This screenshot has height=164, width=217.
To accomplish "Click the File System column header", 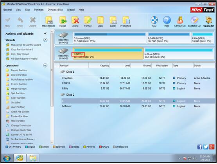I will [162, 65].
